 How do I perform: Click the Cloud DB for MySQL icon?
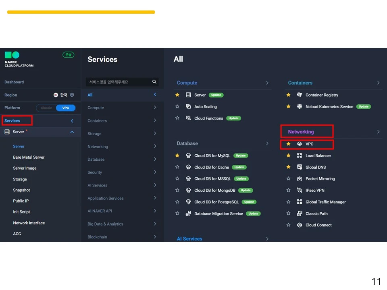tap(188, 155)
